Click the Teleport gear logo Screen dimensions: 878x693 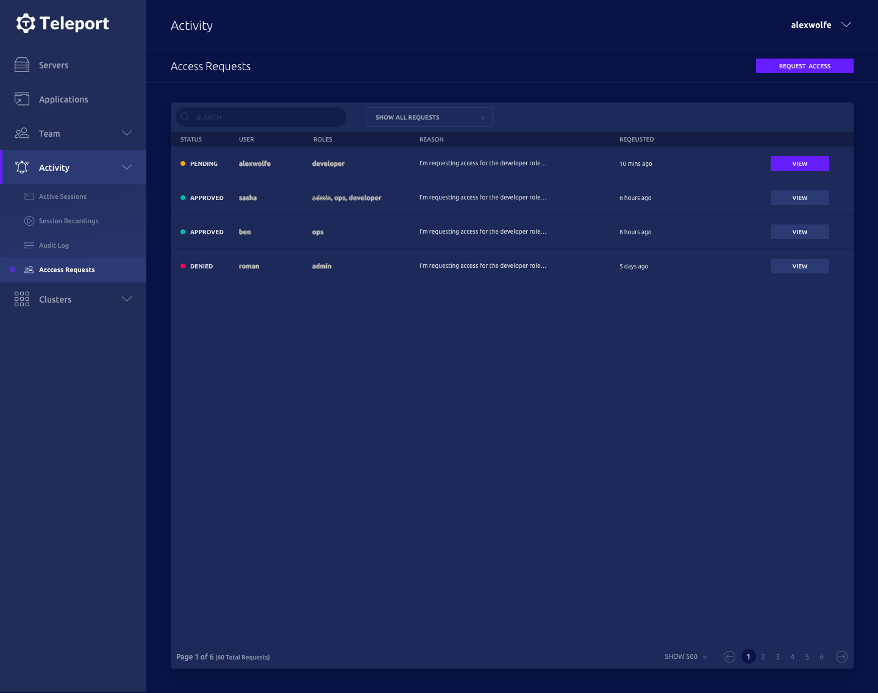(x=26, y=23)
